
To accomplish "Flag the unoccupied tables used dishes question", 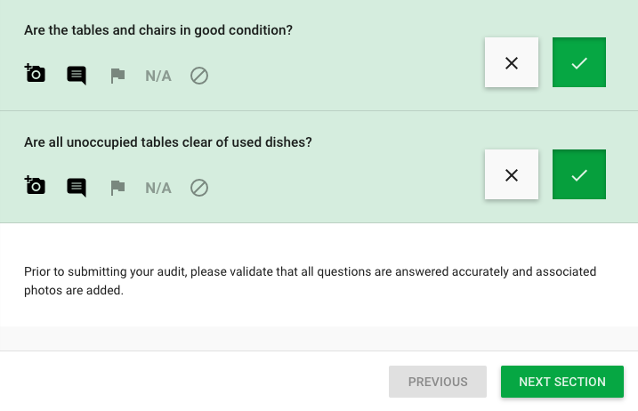I will (x=117, y=188).
